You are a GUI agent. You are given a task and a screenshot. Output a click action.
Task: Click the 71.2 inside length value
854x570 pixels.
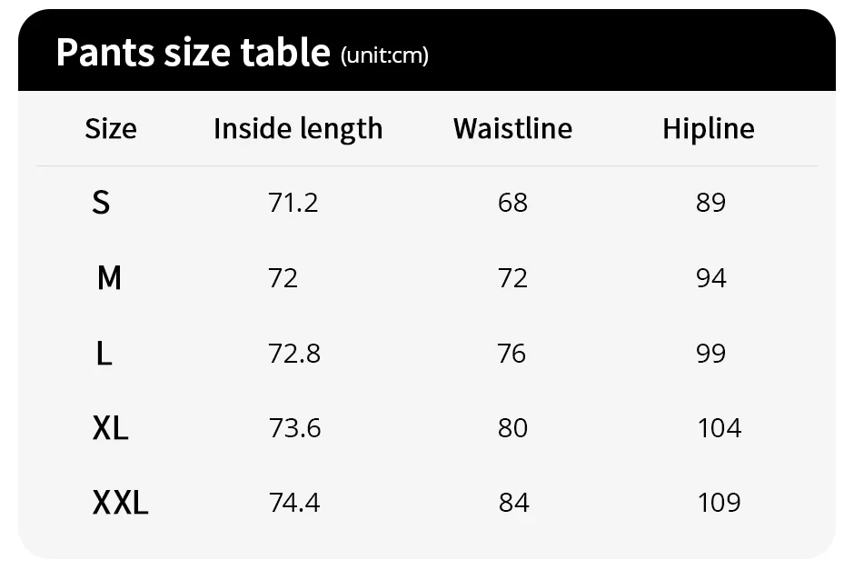point(293,203)
